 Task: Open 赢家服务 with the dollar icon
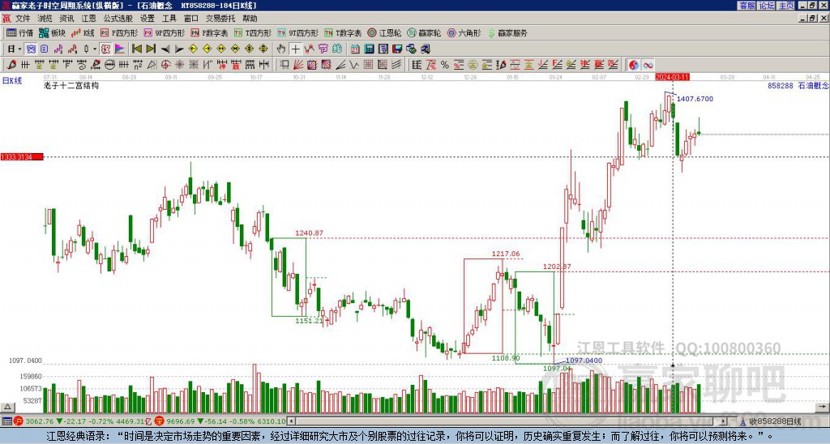coord(507,32)
